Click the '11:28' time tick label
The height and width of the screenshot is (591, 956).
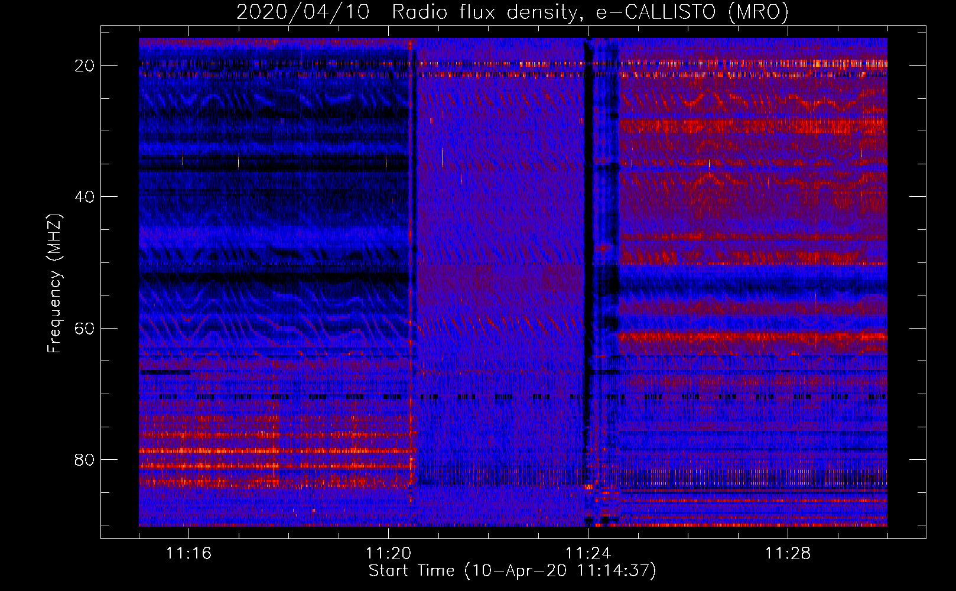(x=788, y=553)
